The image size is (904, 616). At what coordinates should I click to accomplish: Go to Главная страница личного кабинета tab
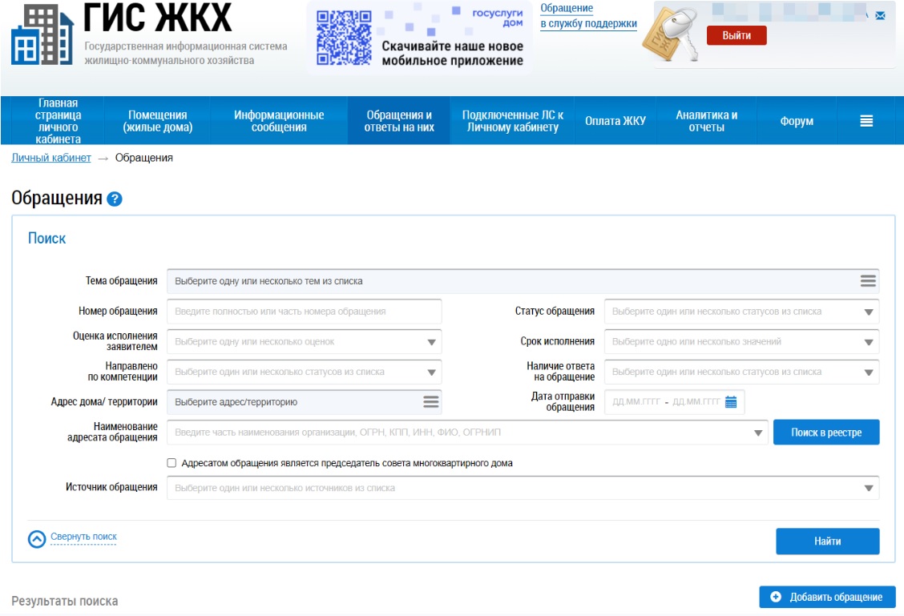click(x=59, y=121)
